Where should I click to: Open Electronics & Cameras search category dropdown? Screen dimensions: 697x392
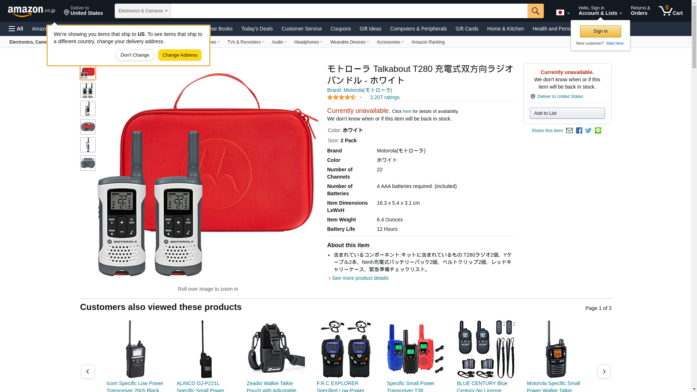click(143, 11)
